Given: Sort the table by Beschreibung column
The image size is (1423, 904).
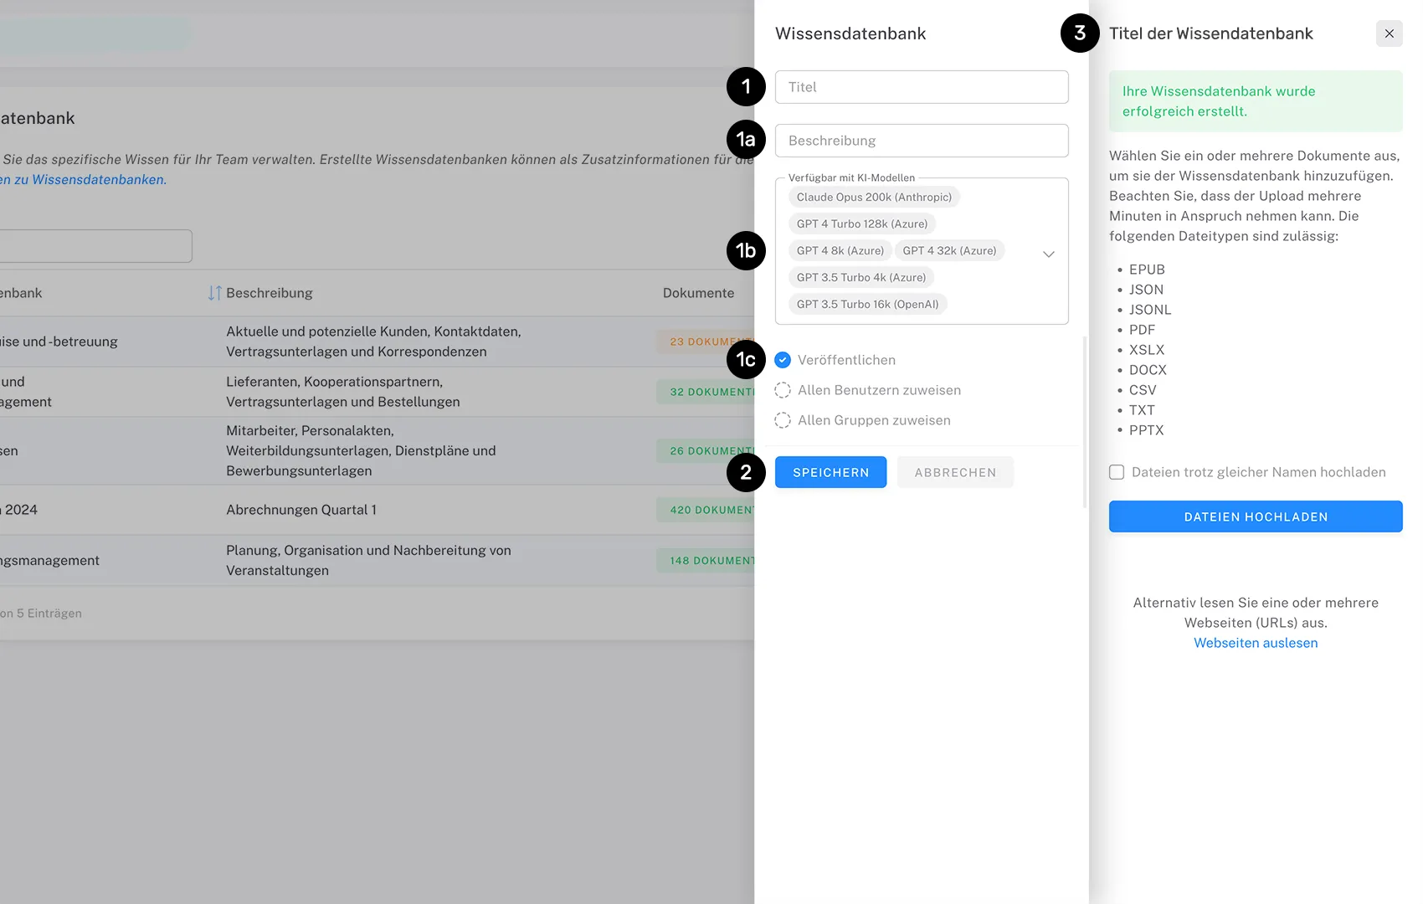Looking at the screenshot, I should click(215, 292).
